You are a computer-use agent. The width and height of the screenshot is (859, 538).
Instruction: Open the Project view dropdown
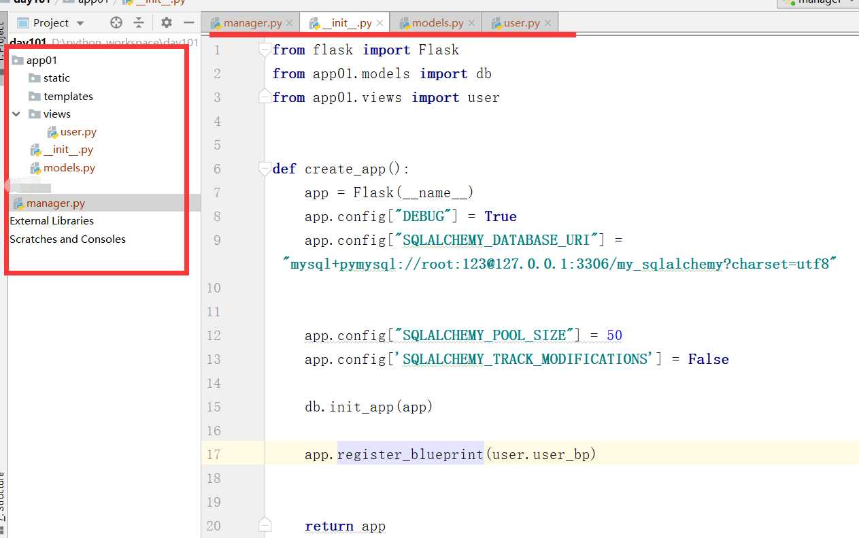pos(80,23)
